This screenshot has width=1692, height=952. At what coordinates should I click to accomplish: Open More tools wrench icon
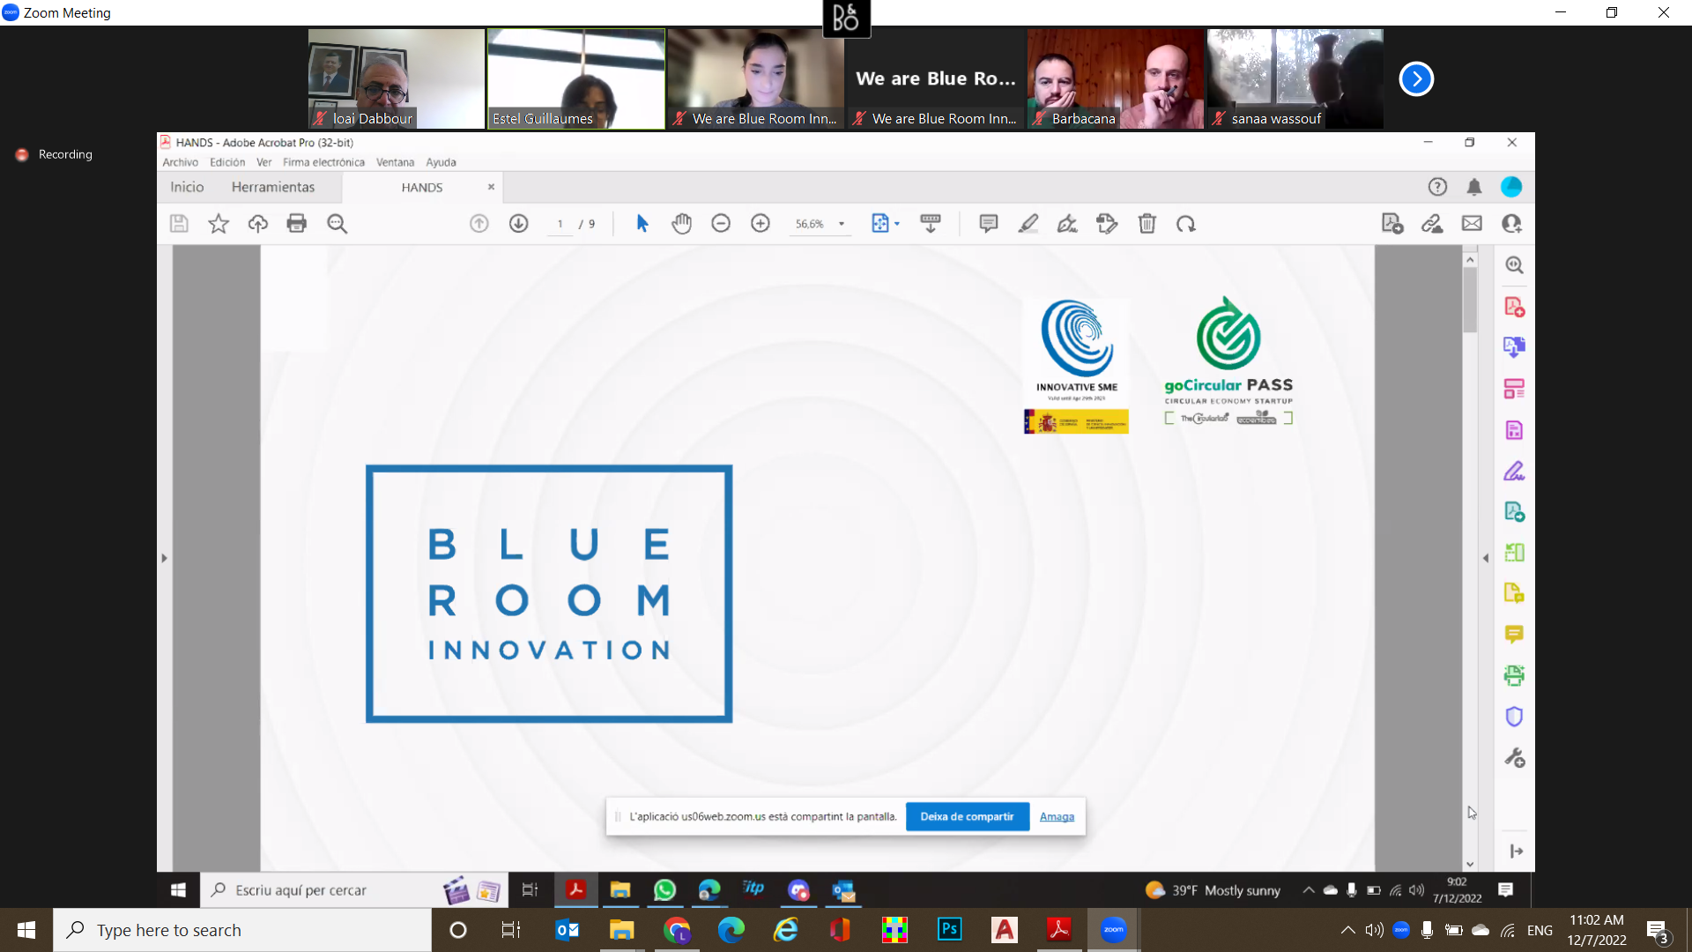[1514, 758]
